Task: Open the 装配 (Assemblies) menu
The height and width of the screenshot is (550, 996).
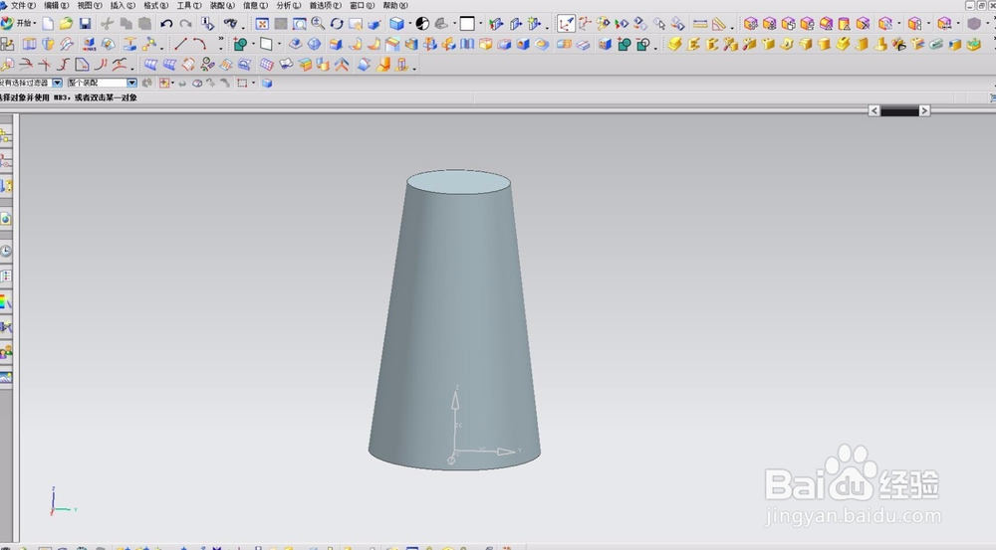Action: pos(222,6)
